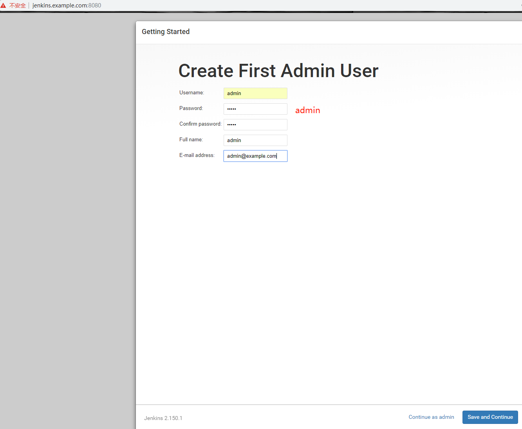This screenshot has height=429, width=522.
Task: Click the E-mail address input field
Action: pos(255,156)
